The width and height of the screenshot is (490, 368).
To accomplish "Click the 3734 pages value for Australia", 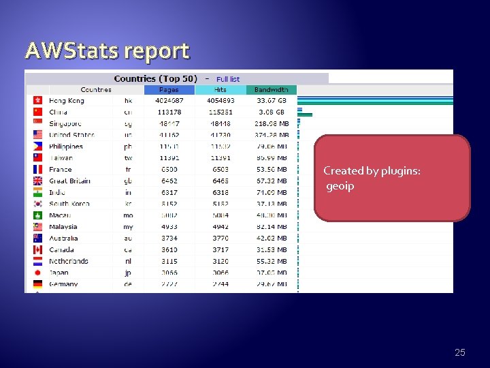I will click(169, 238).
